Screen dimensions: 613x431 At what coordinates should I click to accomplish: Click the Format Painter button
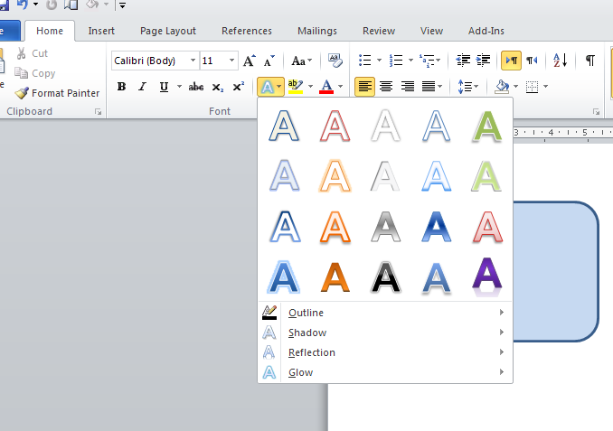pos(58,93)
